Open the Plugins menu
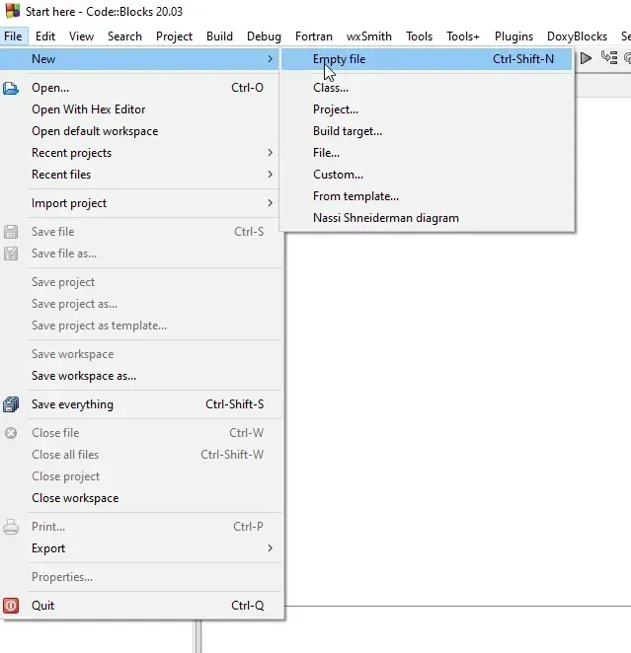 (513, 36)
